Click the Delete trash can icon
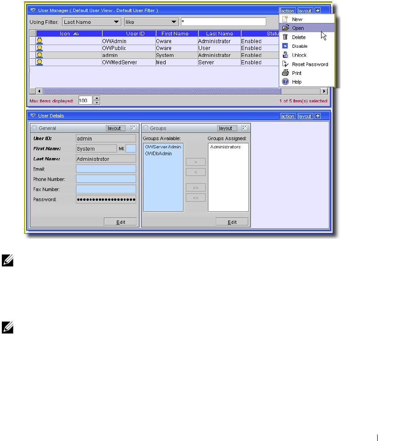The image size is (414, 441). coord(285,37)
